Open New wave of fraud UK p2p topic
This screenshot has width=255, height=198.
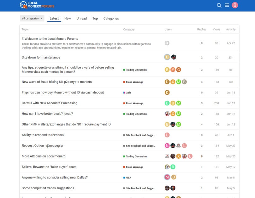(x=57, y=82)
